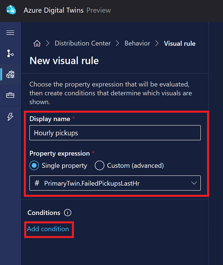Open the toolbox icon in sidebar
This screenshot has height=265, width=223.
(10, 95)
